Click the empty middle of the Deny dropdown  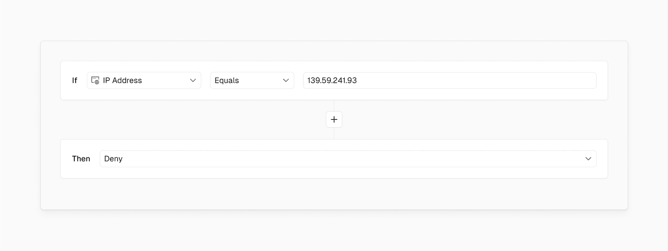[x=348, y=159]
